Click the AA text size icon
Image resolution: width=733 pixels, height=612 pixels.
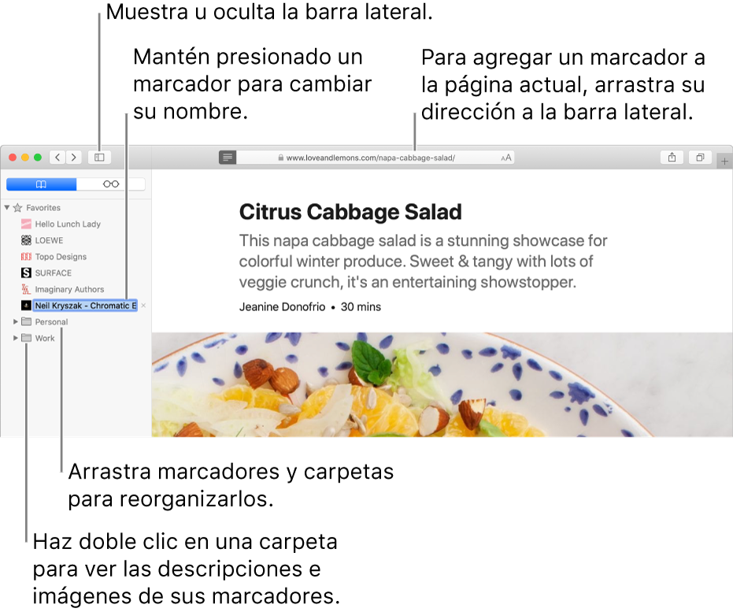click(505, 158)
